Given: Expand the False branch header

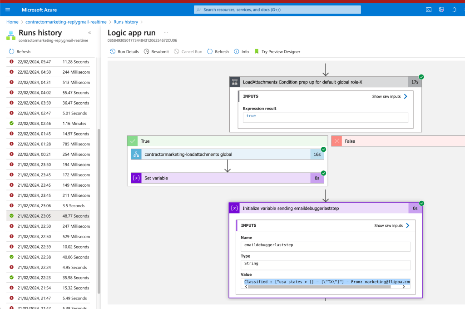Looking at the screenshot, I should [x=398, y=141].
